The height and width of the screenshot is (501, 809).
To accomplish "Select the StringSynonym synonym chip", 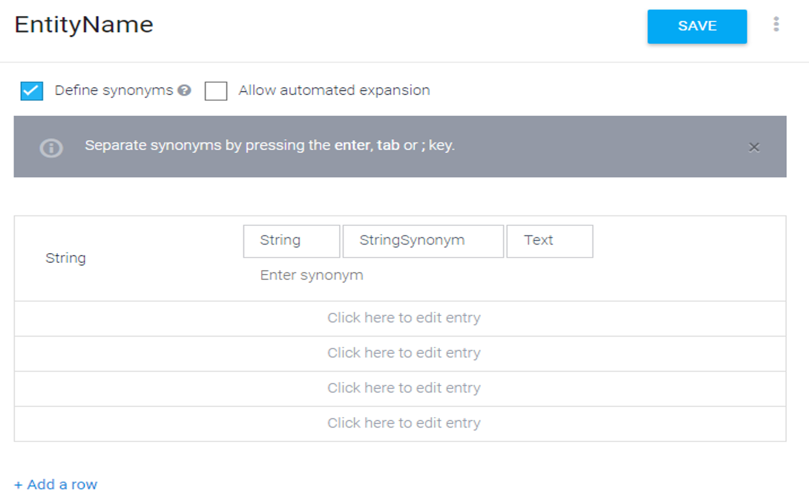I will point(423,241).
